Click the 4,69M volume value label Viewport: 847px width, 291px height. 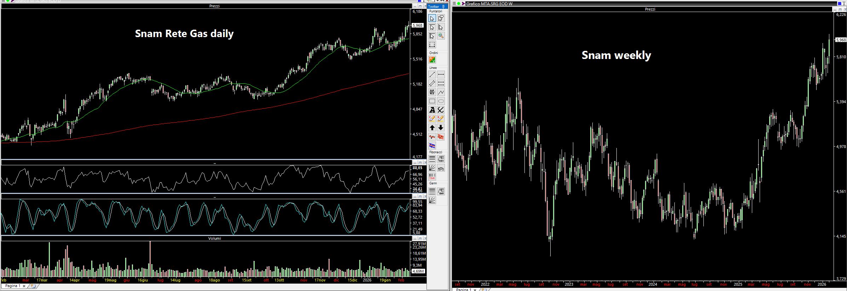[418, 271]
